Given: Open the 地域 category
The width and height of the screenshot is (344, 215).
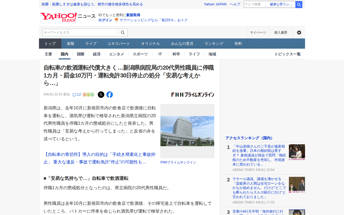Looking at the screenshot, I should pyautogui.click(x=212, y=54).
